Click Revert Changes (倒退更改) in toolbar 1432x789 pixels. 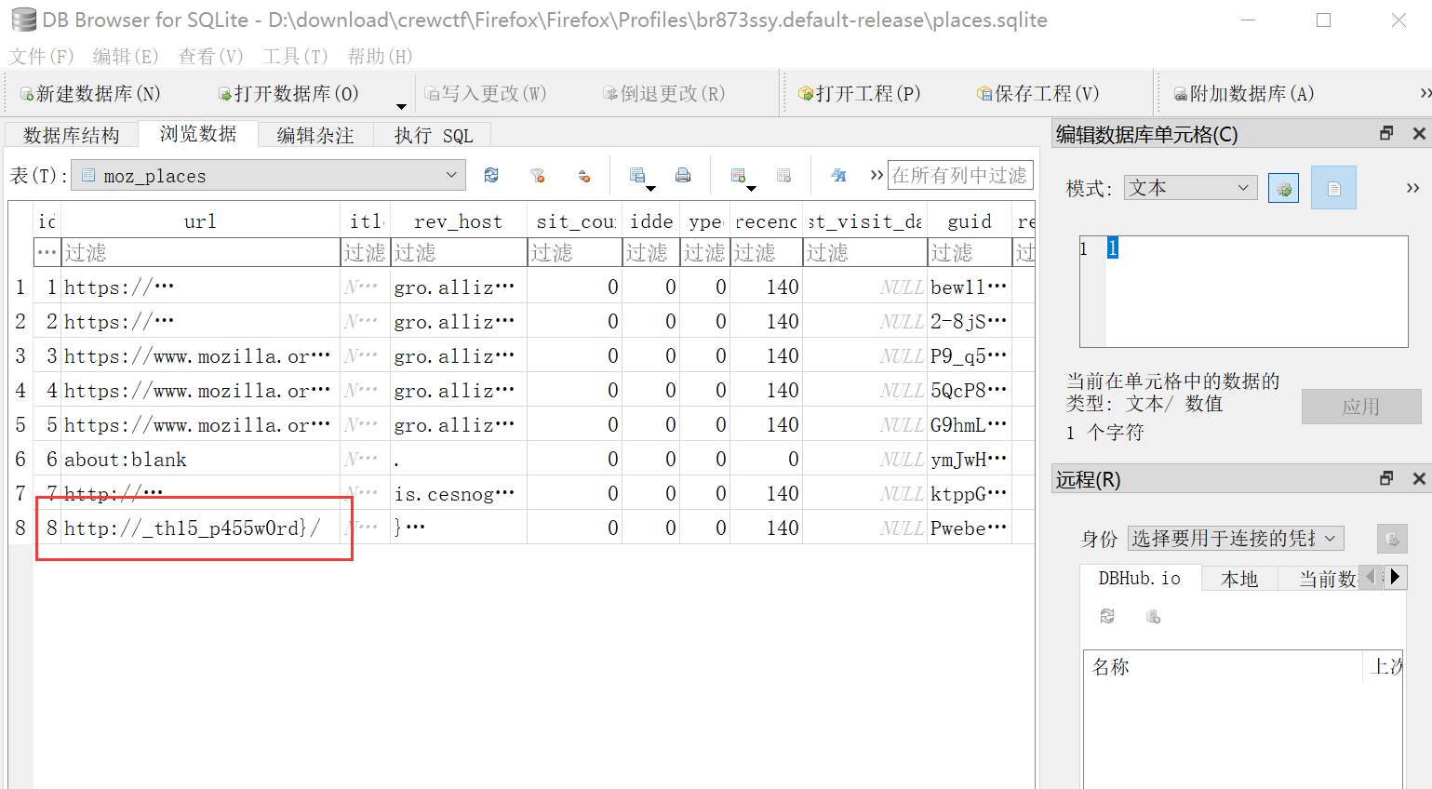(663, 94)
